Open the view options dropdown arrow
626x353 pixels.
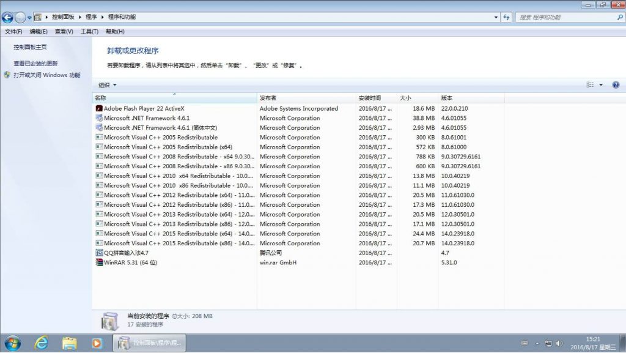coord(601,84)
